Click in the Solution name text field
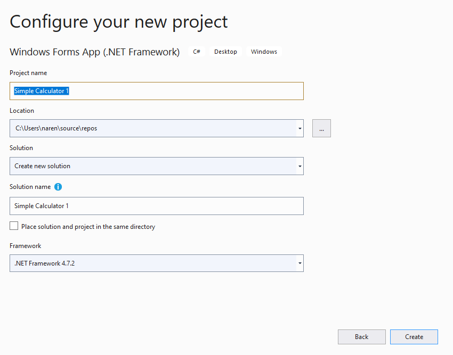The image size is (453, 355). tap(156, 206)
